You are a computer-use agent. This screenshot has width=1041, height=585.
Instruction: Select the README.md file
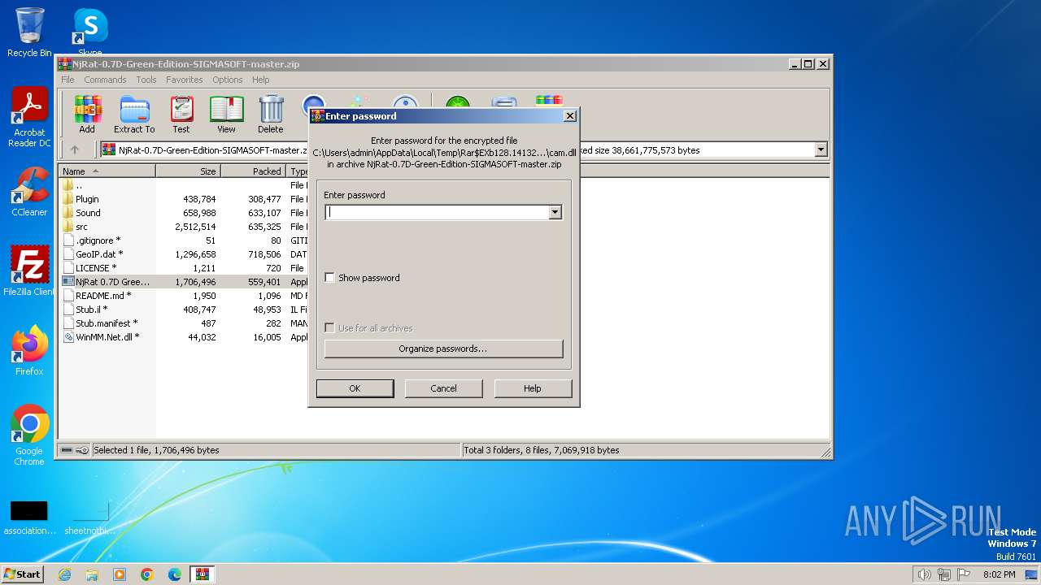click(x=103, y=296)
